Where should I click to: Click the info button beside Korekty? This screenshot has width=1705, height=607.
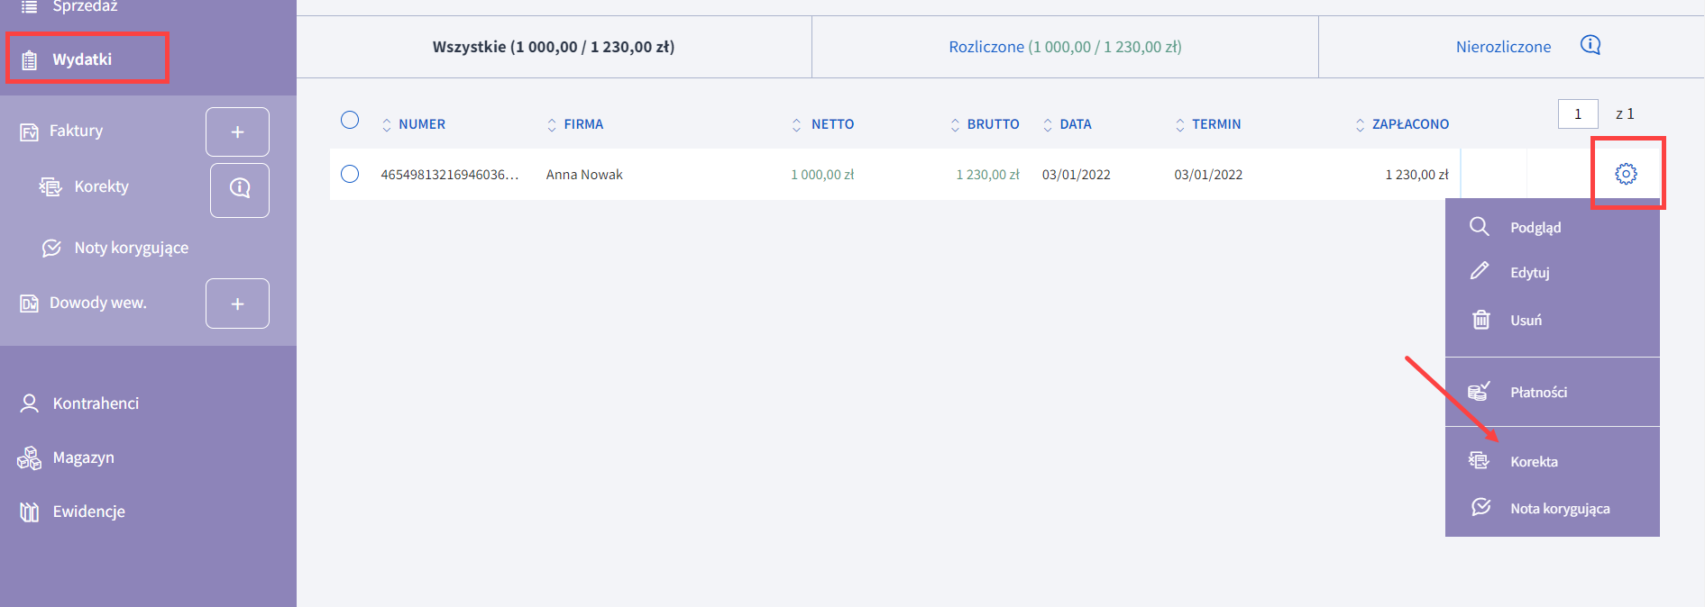point(239,189)
